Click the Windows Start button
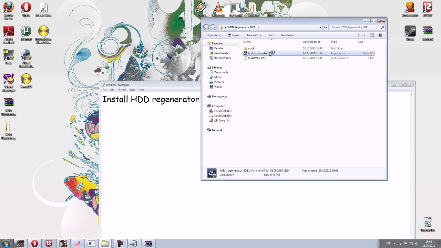Screen dimensions: 441x248 (6, 244)
